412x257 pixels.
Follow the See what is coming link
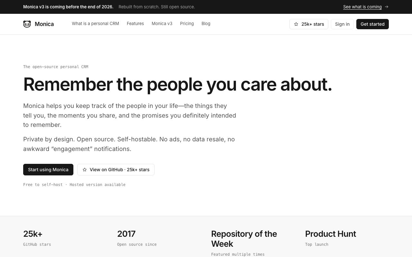pos(362,7)
